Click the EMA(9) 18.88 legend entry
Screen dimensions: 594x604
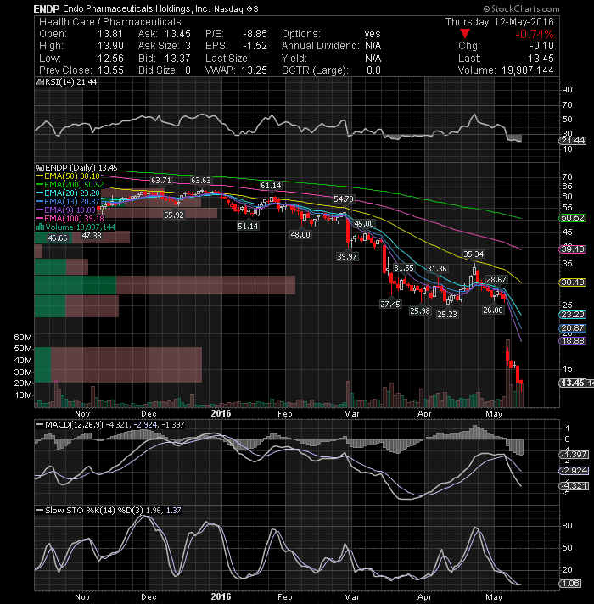point(66,210)
